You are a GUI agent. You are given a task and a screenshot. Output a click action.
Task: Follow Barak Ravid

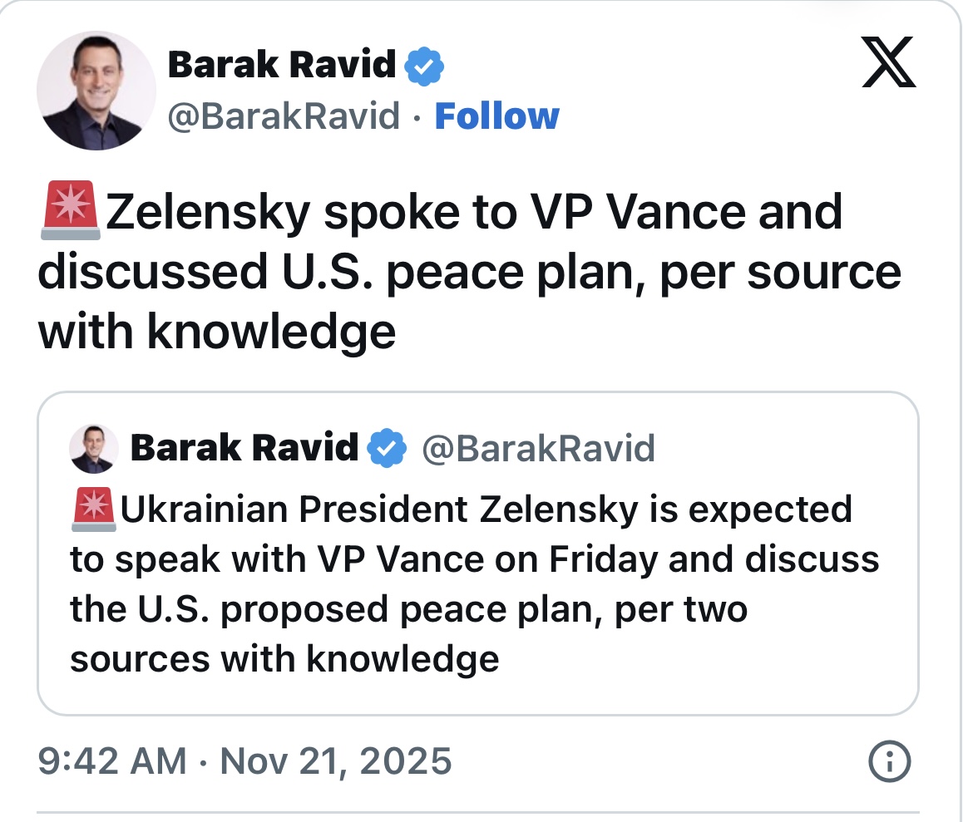point(496,116)
